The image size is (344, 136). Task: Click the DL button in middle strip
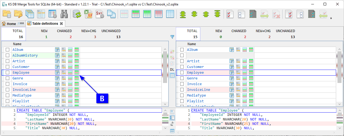(x=172, y=70)
